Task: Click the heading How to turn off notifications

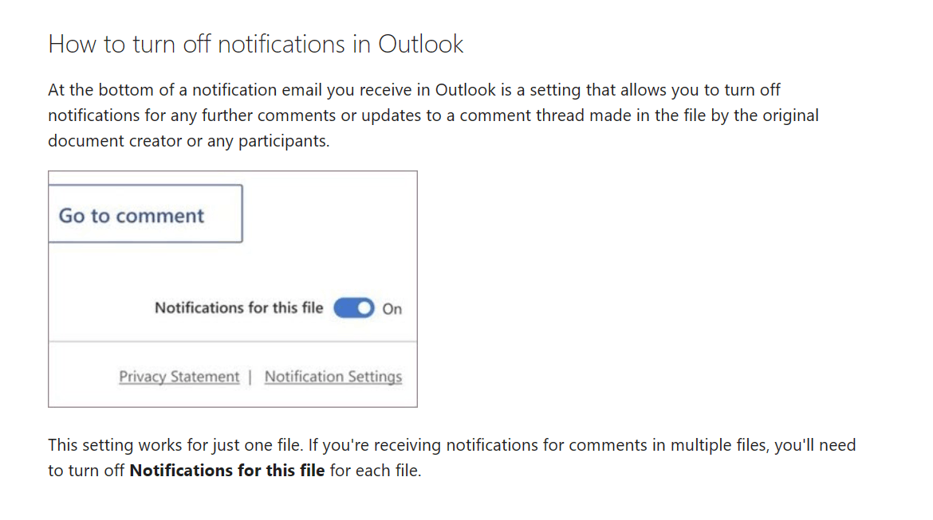Action: [256, 44]
